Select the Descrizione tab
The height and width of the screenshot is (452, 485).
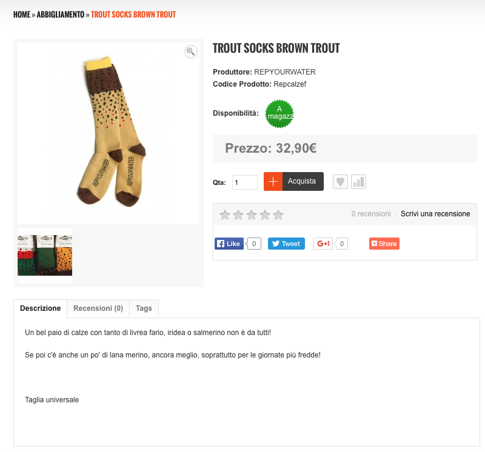pos(40,308)
